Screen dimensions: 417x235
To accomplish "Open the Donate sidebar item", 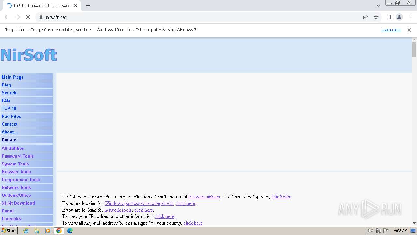I will (26, 140).
